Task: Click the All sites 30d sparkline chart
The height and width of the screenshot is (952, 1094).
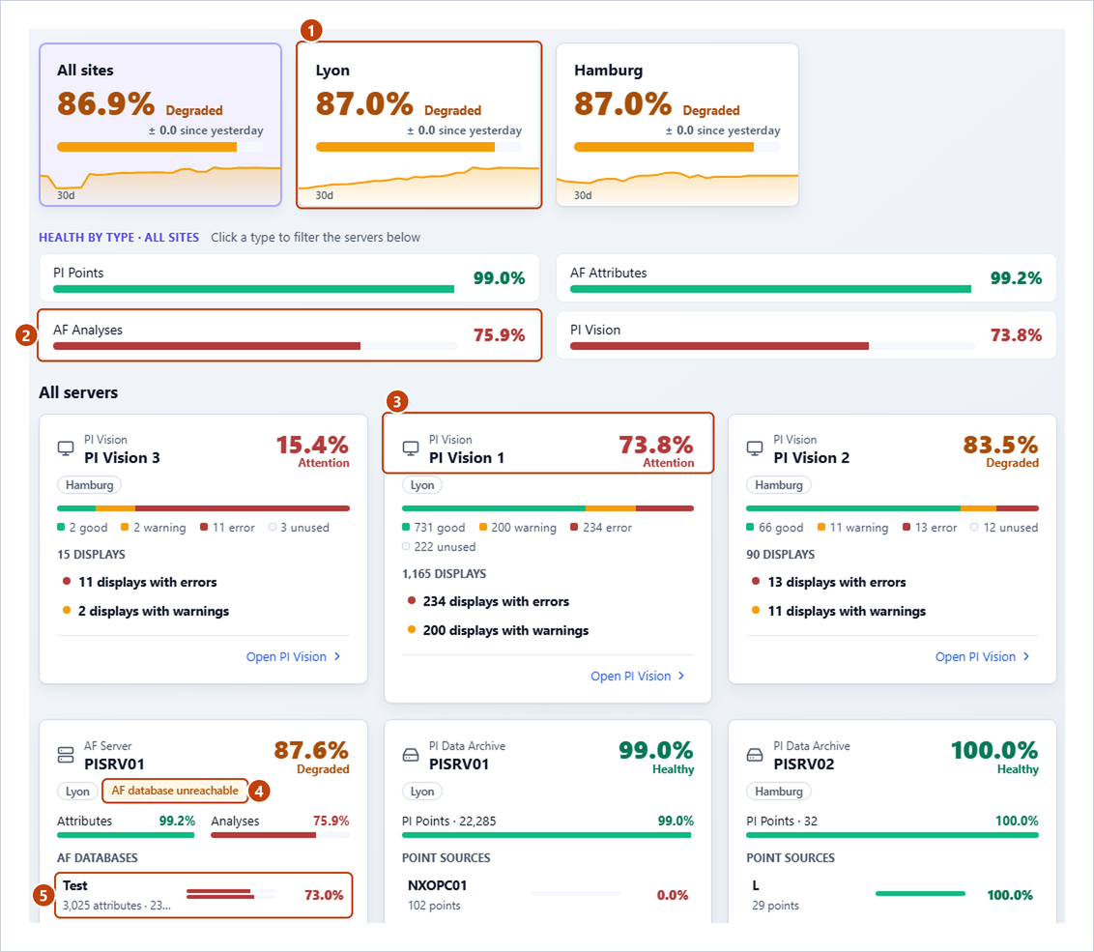Action: 160,185
